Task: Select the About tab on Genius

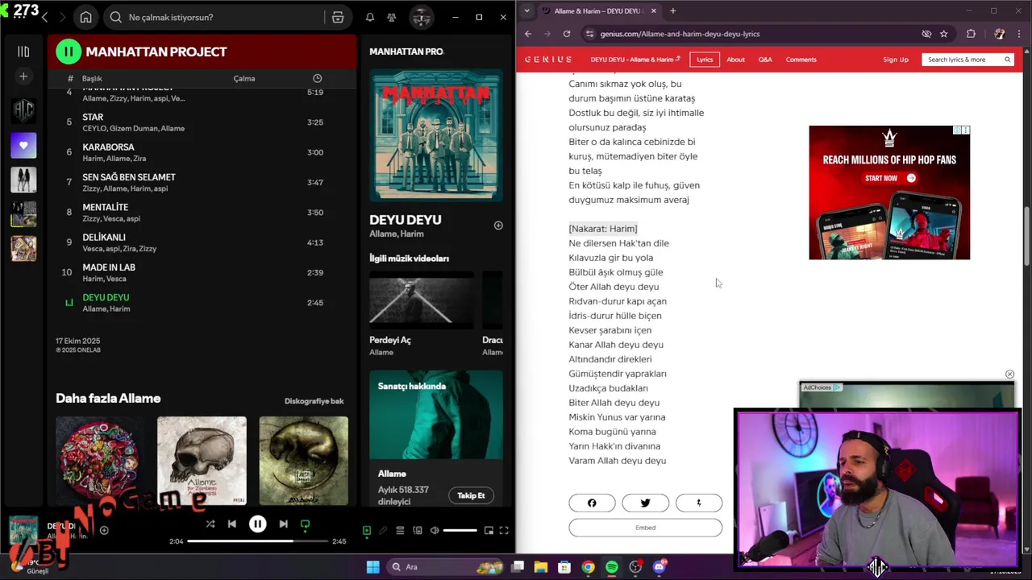Action: point(735,60)
